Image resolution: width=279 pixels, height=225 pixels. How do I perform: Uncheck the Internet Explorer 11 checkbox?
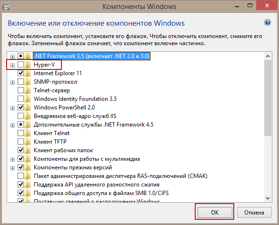click(20, 73)
